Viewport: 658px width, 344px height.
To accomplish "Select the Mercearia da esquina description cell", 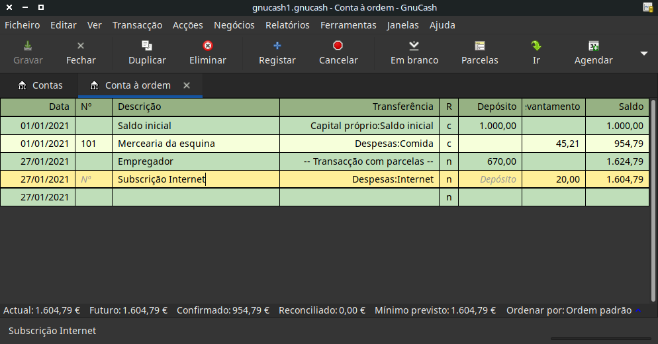I will 195,144.
